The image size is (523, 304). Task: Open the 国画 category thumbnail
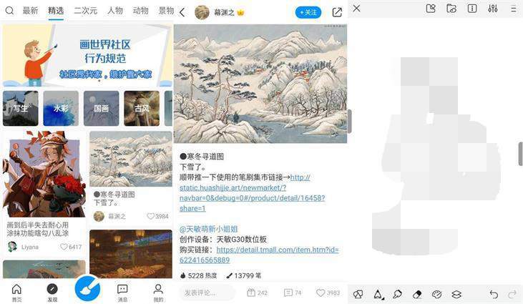click(101, 108)
